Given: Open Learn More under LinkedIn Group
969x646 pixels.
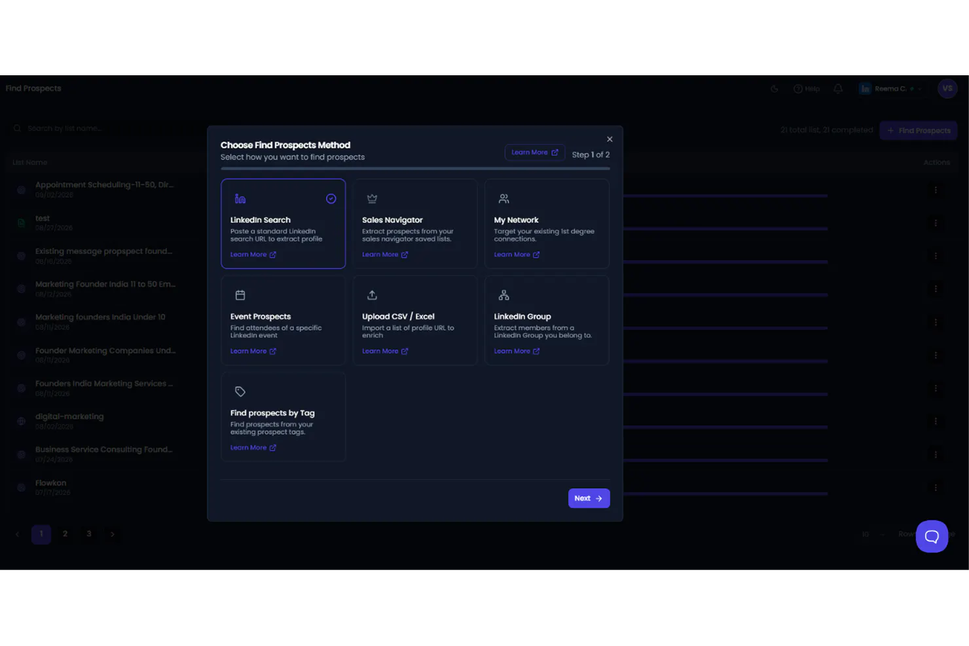Looking at the screenshot, I should (x=517, y=351).
